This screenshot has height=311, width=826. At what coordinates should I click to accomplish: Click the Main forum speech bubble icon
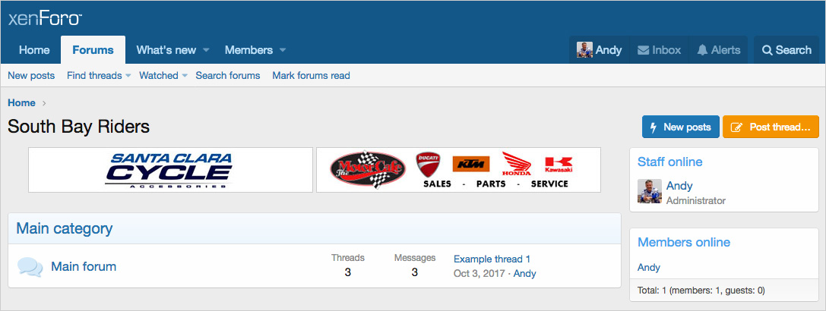30,267
